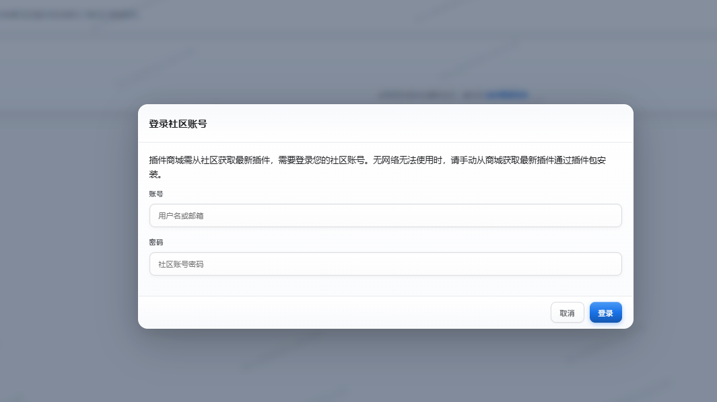
Task: Click the description text about 插件商城
Action: tap(378, 167)
